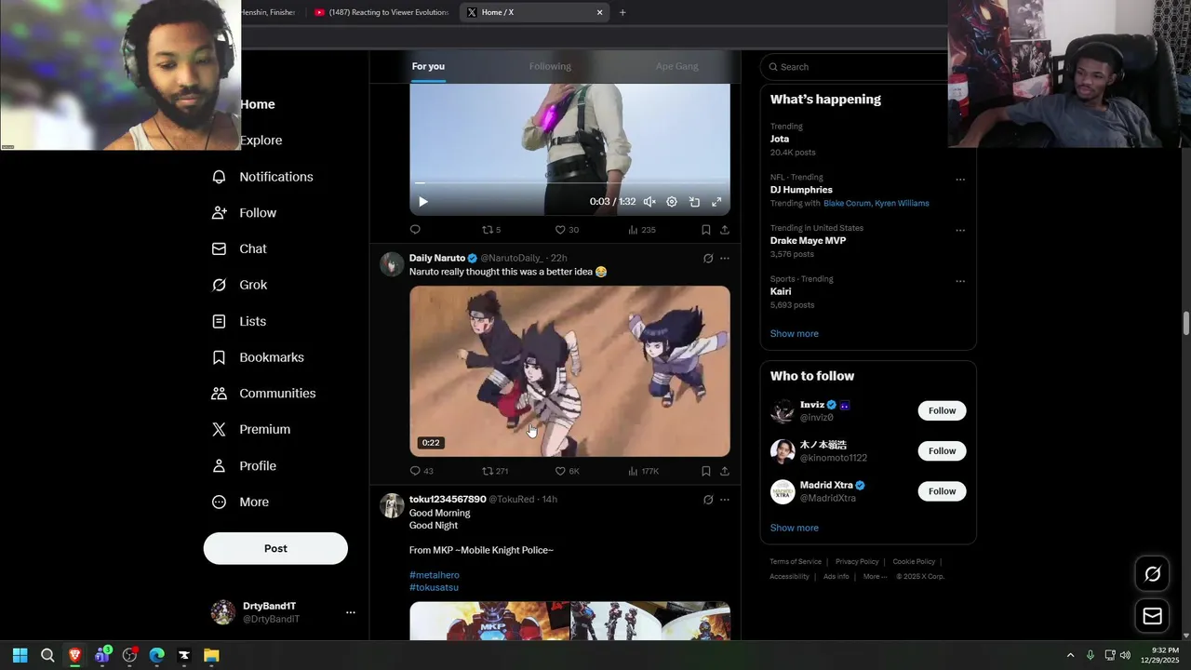Repost the Daily Naruto post with 271 reposts
This screenshot has height=670, width=1191.
tap(495, 471)
